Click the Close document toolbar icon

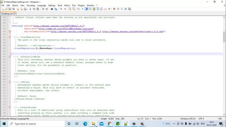18,9
